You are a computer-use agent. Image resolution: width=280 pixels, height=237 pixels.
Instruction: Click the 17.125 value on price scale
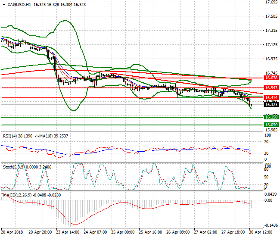[x=271, y=45]
